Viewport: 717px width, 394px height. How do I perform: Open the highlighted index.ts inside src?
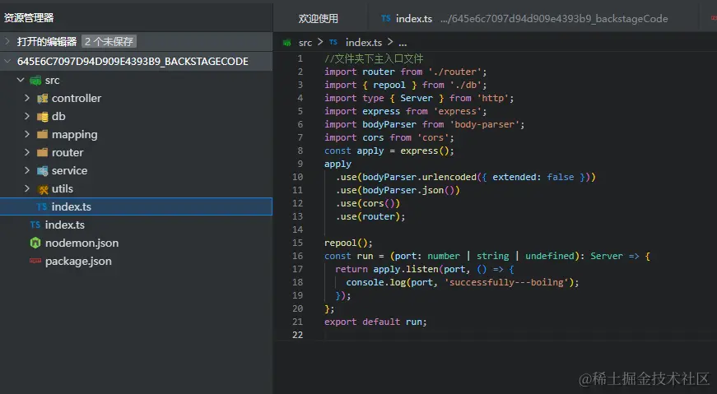[137, 206]
